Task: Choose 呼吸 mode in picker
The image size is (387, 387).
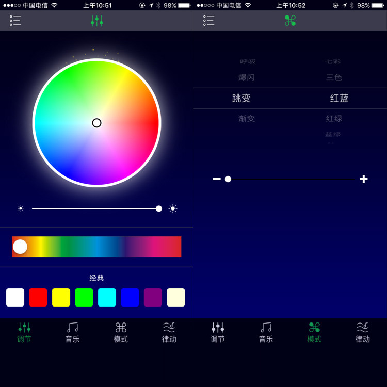Action: coord(248,61)
